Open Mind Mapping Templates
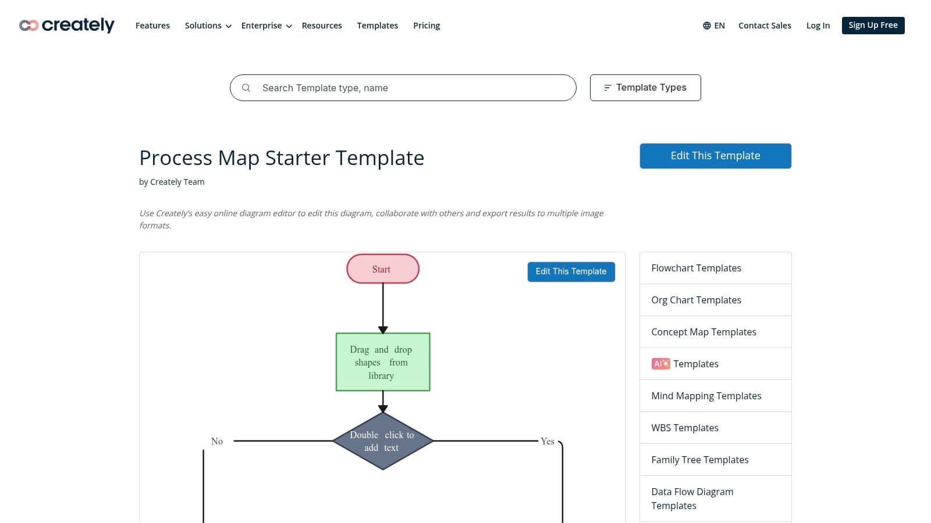931x523 pixels. tap(706, 396)
